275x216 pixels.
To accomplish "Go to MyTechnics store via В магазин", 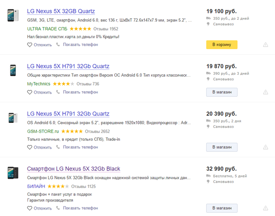I will pos(222,92).
